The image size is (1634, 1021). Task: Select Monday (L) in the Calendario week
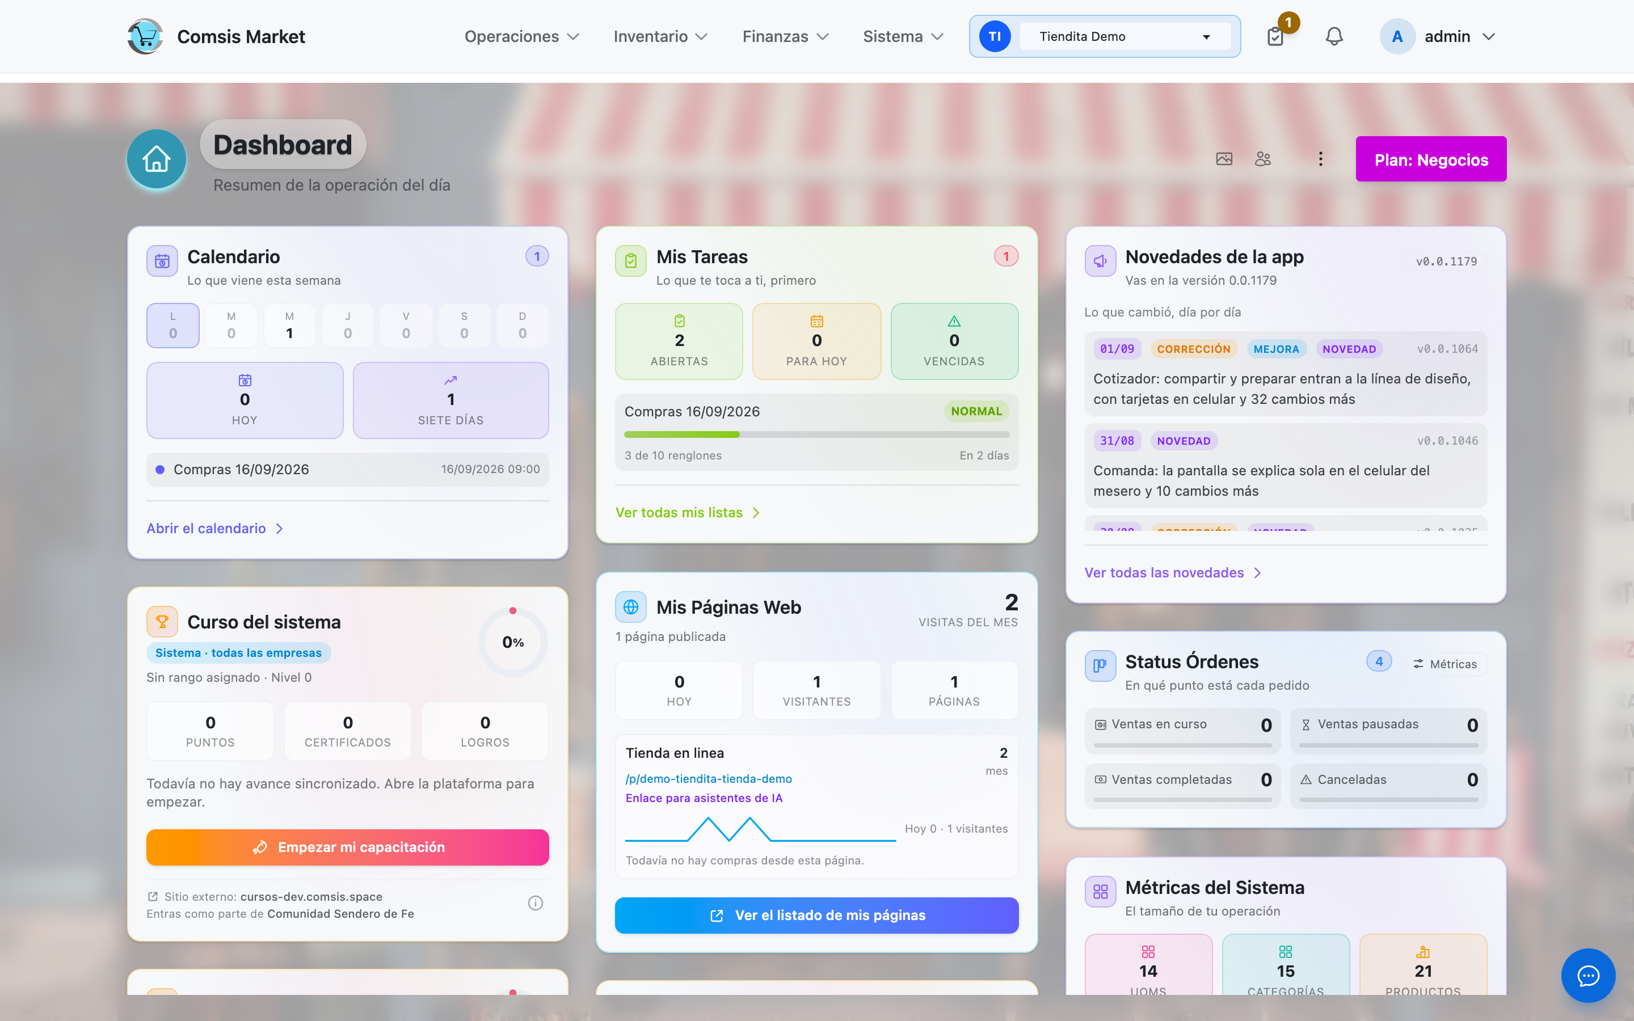[173, 326]
